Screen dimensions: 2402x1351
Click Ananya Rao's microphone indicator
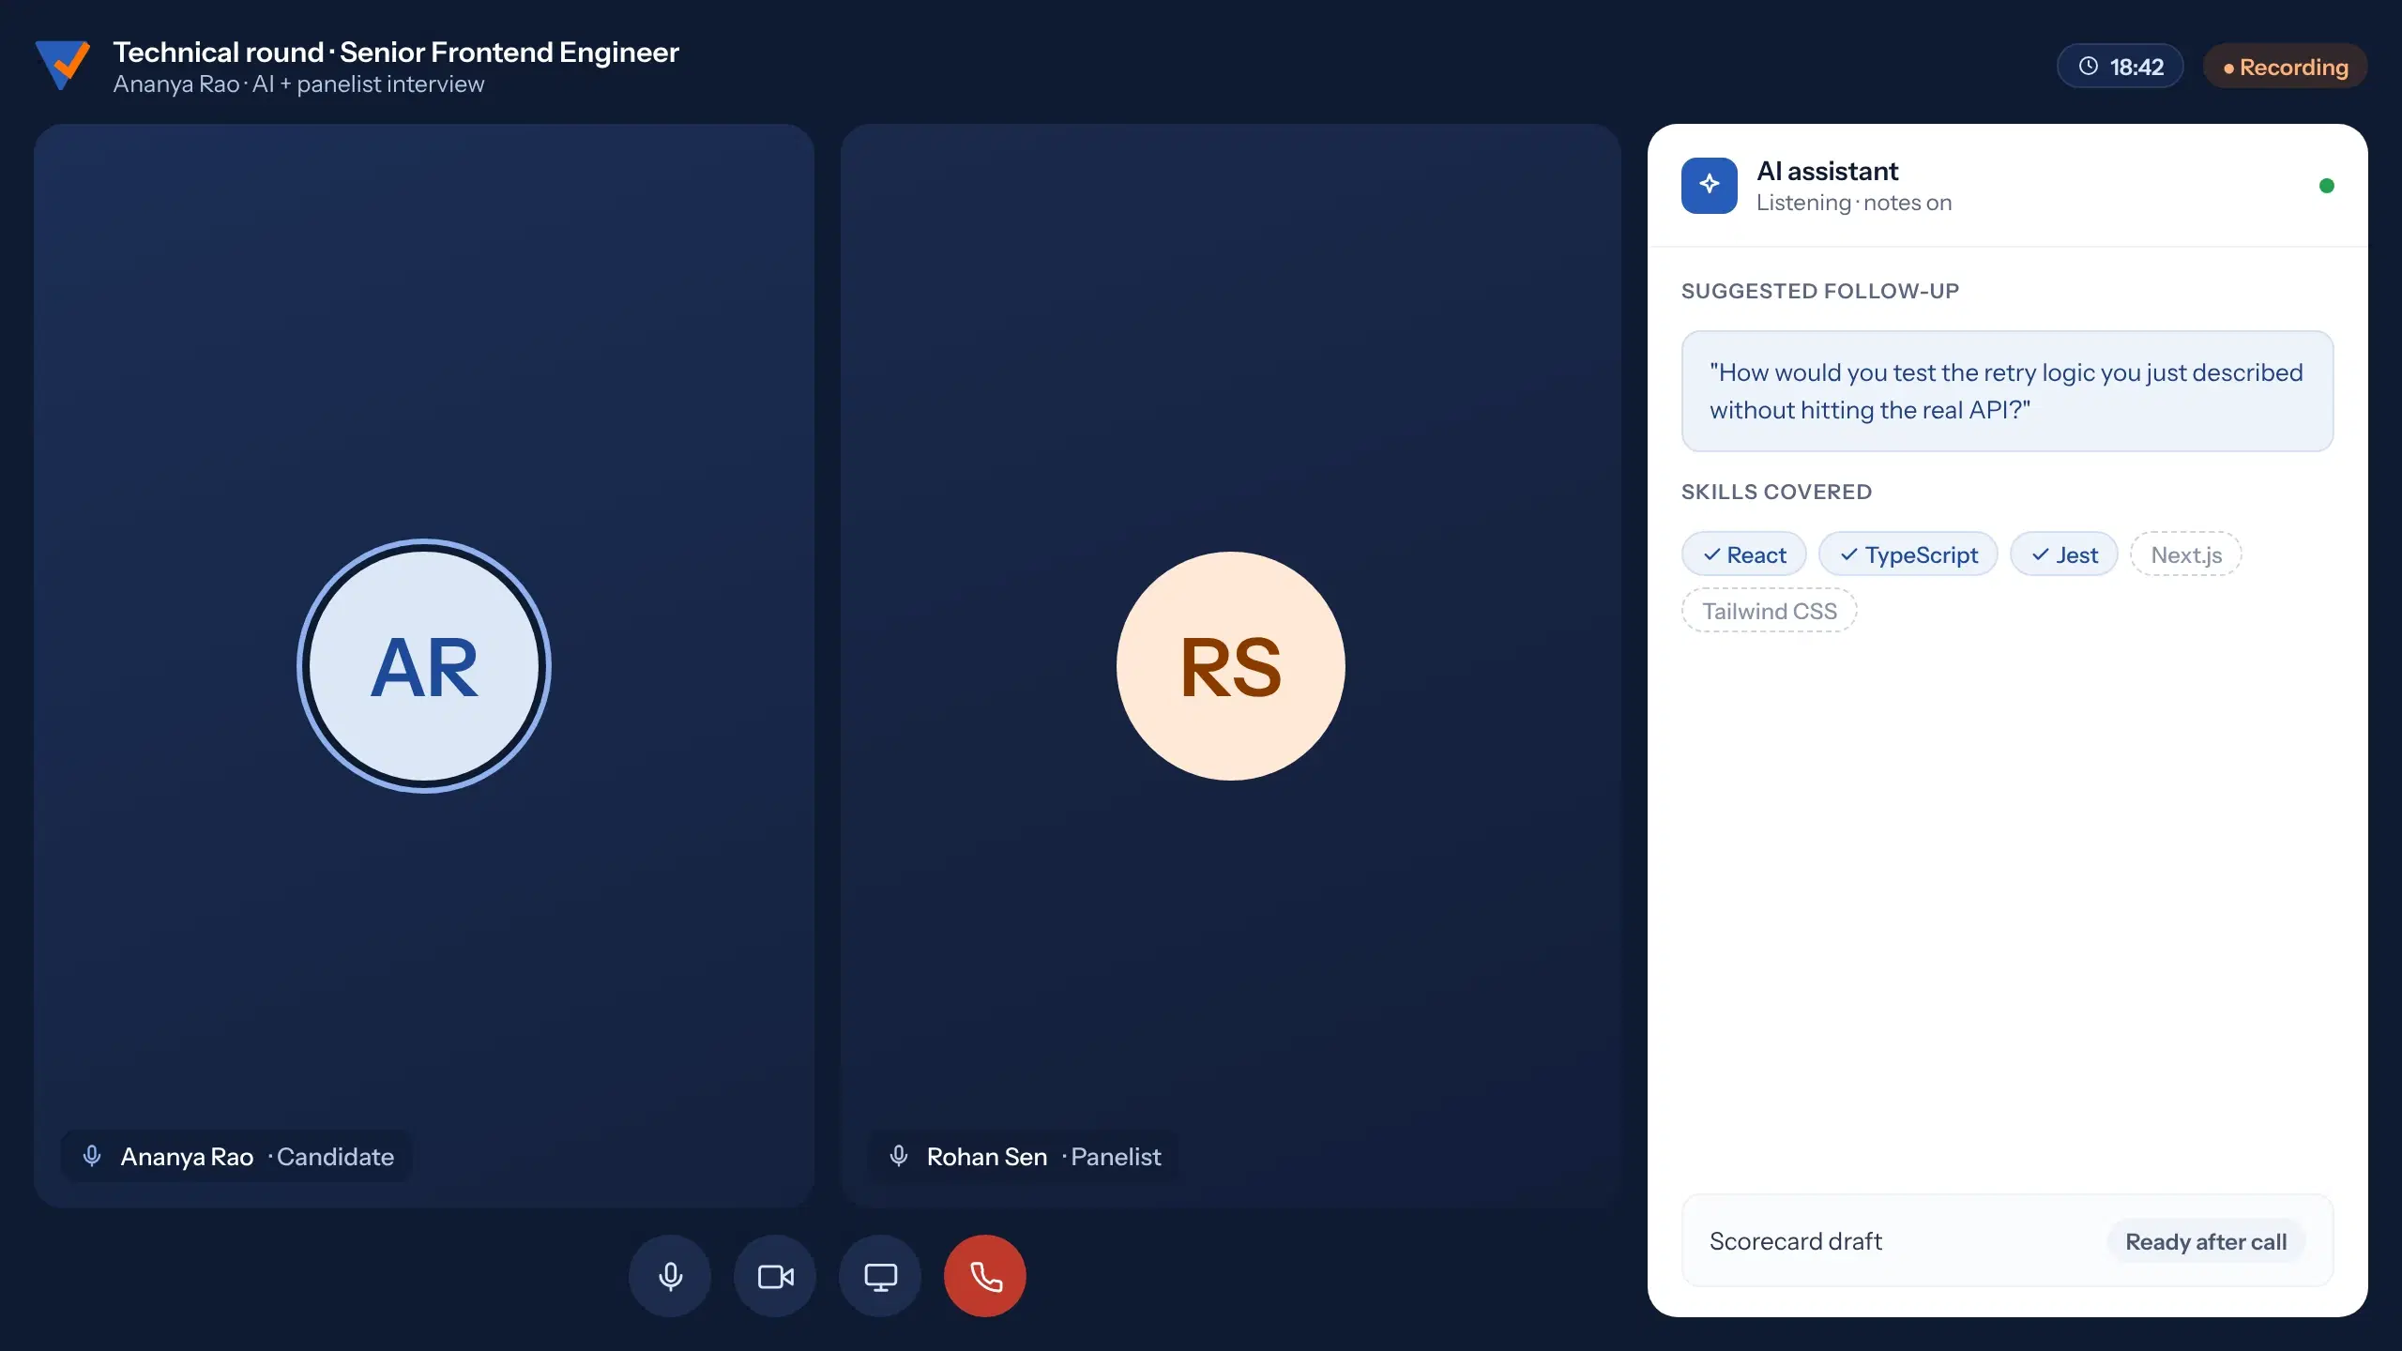tap(92, 1156)
